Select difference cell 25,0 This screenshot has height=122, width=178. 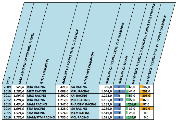tap(132, 113)
